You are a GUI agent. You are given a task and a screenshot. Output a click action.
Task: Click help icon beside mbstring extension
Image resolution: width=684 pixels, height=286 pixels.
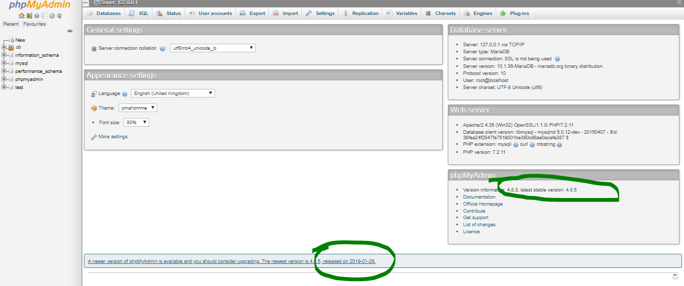coord(559,145)
